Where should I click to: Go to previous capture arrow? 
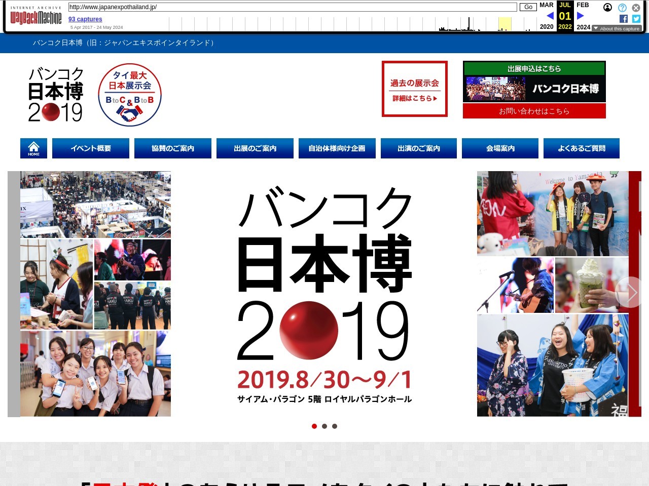[550, 16]
